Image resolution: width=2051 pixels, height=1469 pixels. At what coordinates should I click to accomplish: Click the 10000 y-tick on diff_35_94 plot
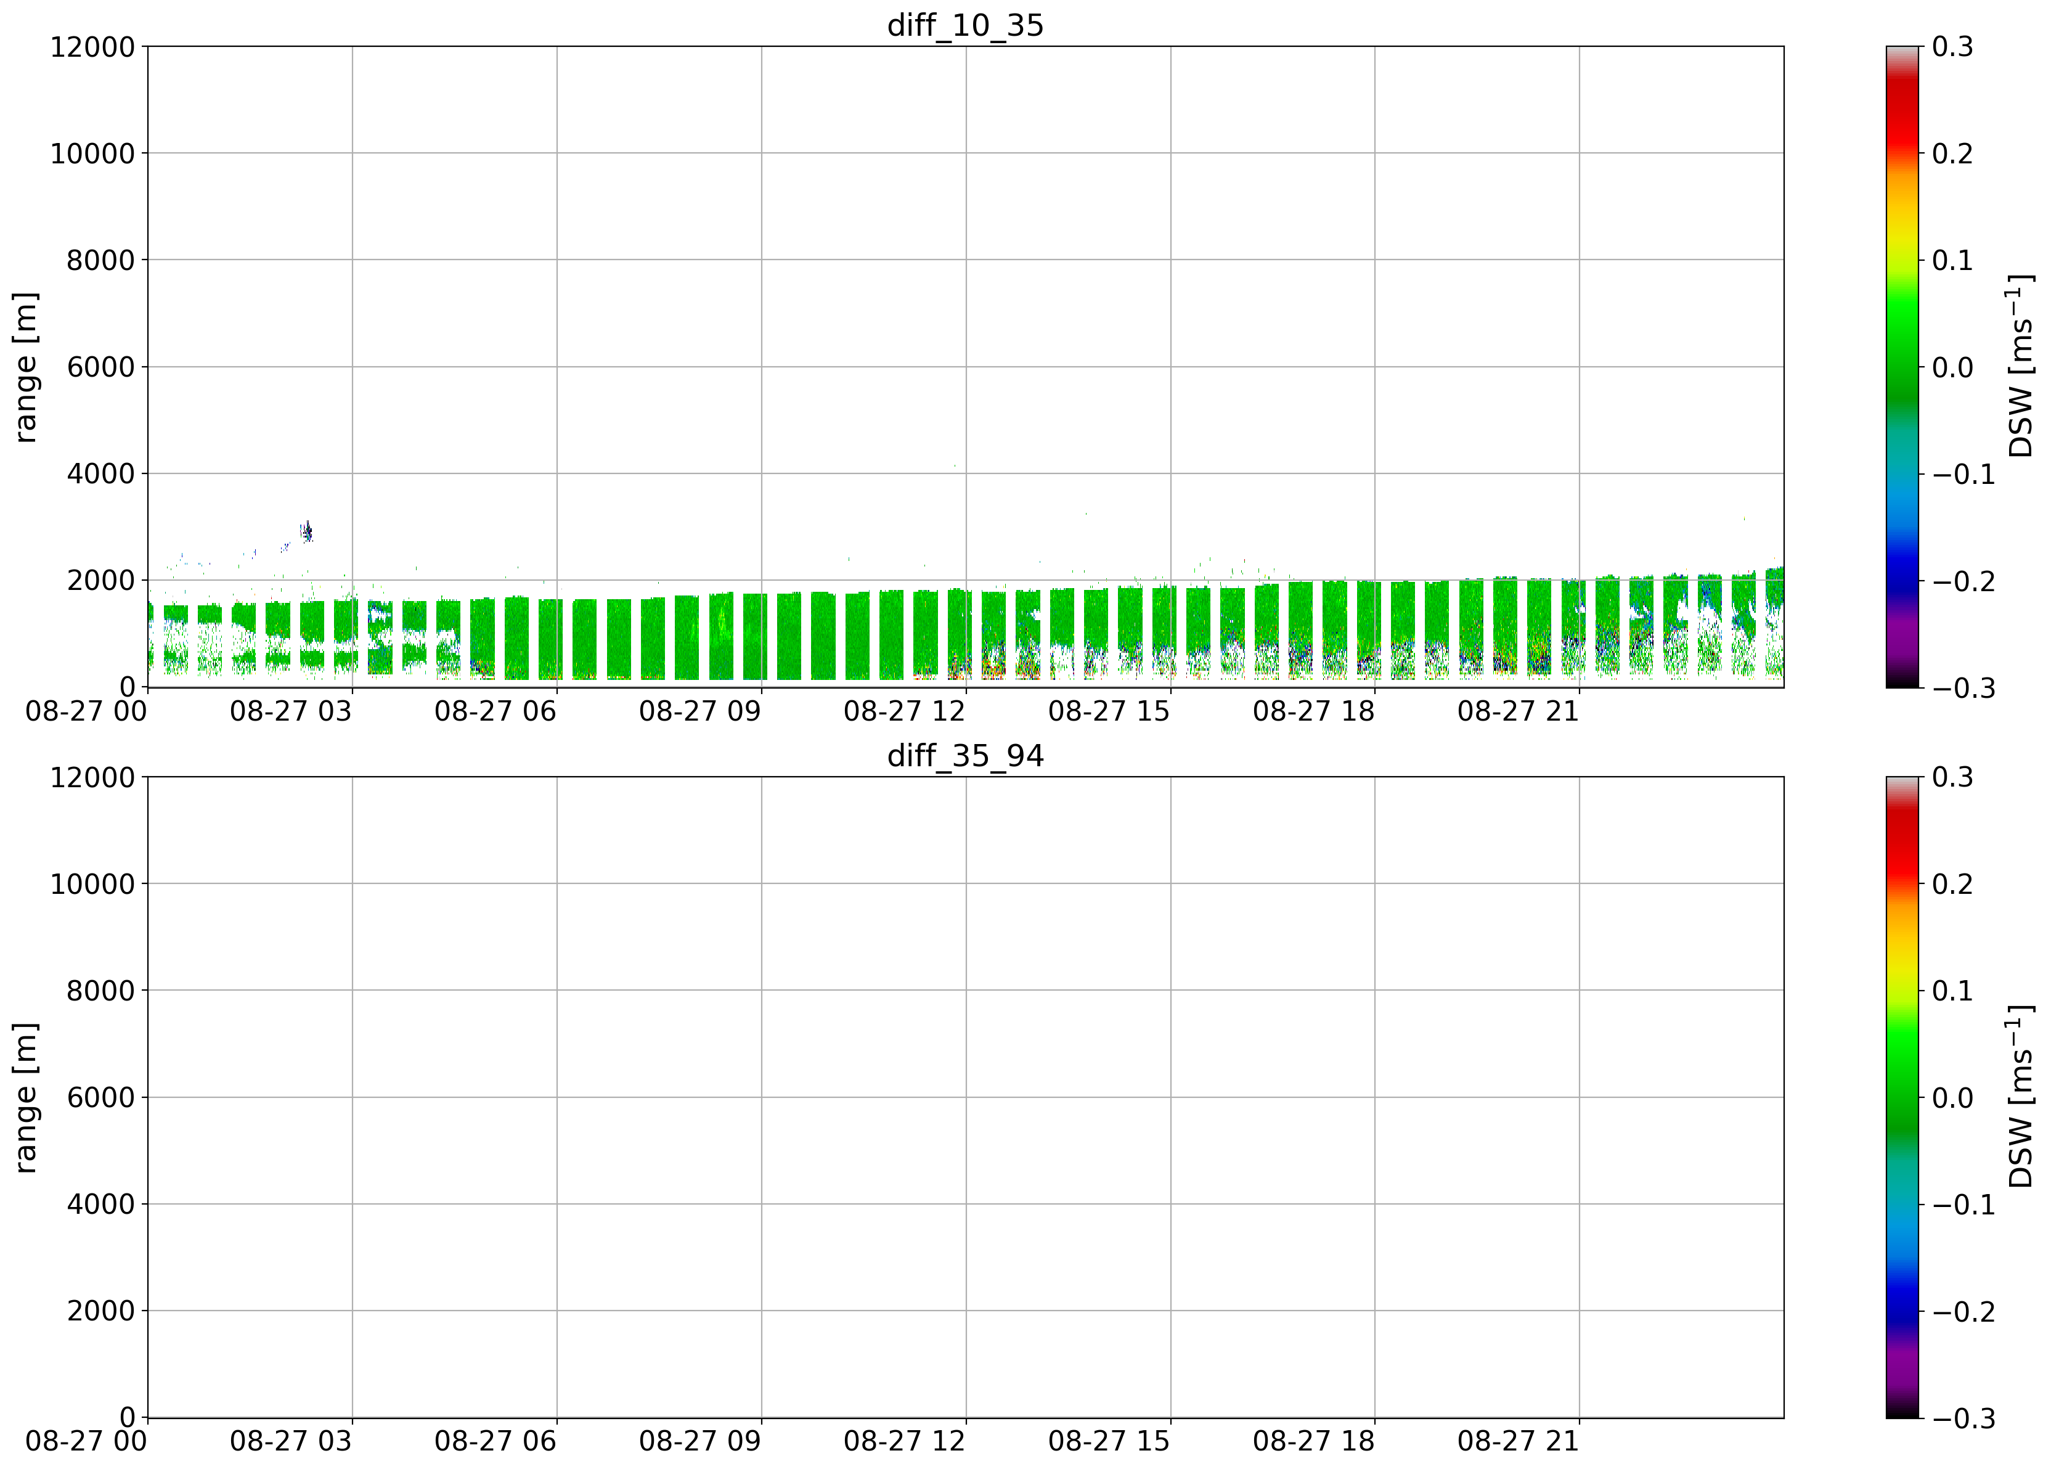pyautogui.click(x=92, y=885)
